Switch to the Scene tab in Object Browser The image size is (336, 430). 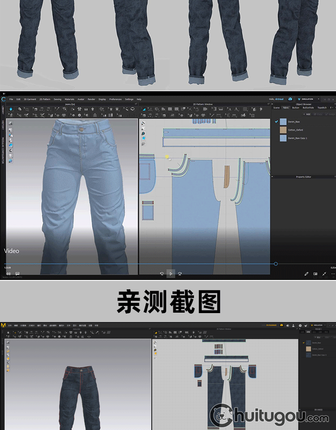(276, 108)
